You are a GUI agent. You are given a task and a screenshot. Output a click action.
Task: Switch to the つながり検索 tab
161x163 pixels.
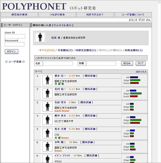57,15
